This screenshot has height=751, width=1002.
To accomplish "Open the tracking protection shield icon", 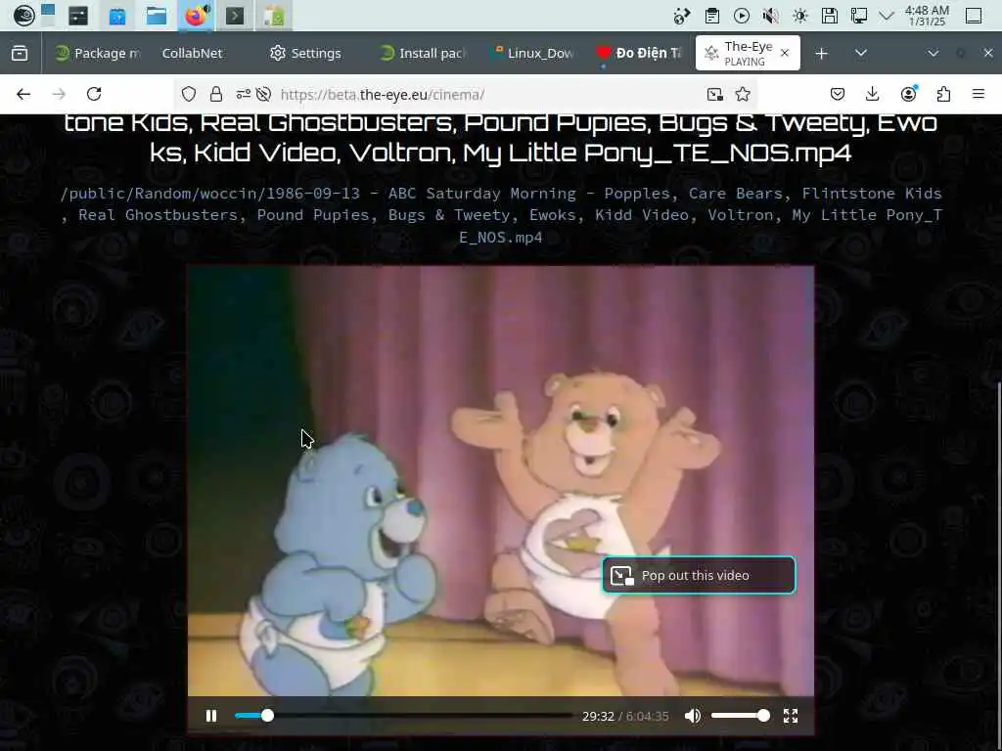I will 189,95.
